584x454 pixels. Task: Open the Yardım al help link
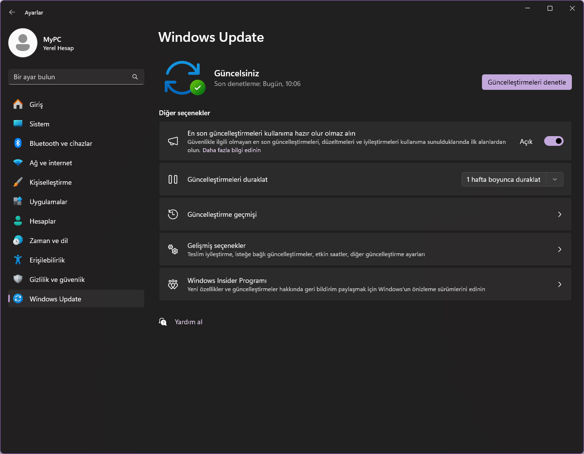[x=189, y=322]
